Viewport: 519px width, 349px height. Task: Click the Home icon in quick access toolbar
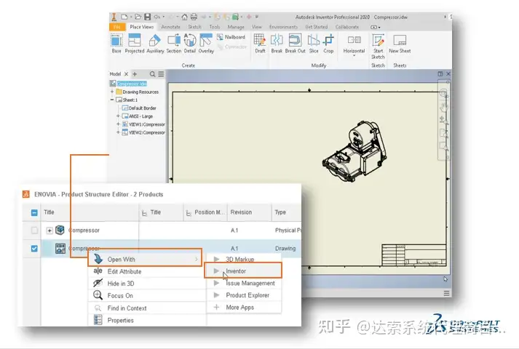click(184, 17)
